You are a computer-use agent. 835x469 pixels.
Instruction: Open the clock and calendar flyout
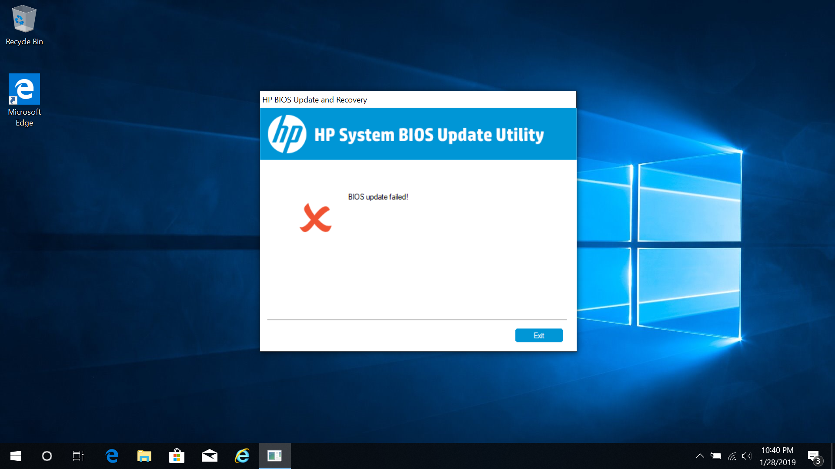[x=777, y=456]
